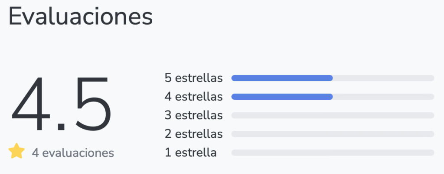The height and width of the screenshot is (174, 444).
Task: Select the 4 estrellas label
Action: tap(194, 97)
